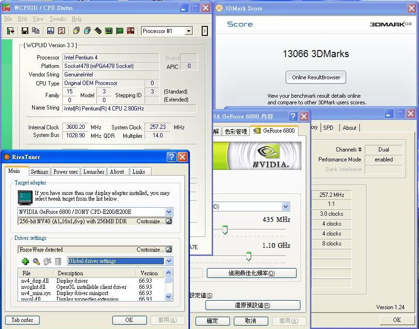Click the cyan stacked windows icon in WCPUID

pyautogui.click(x=87, y=31)
